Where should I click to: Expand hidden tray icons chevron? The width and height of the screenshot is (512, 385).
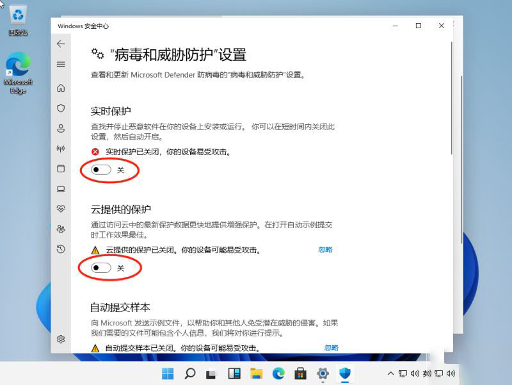tap(390, 373)
